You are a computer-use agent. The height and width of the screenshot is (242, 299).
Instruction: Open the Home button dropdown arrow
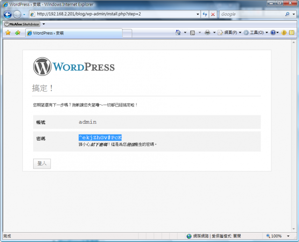(x=185, y=33)
